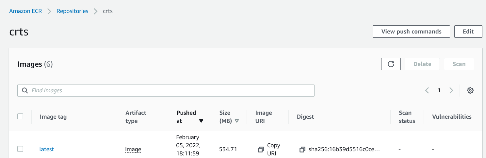Click the refresh images icon button
Image resolution: width=486 pixels, height=158 pixels.
pyautogui.click(x=391, y=64)
